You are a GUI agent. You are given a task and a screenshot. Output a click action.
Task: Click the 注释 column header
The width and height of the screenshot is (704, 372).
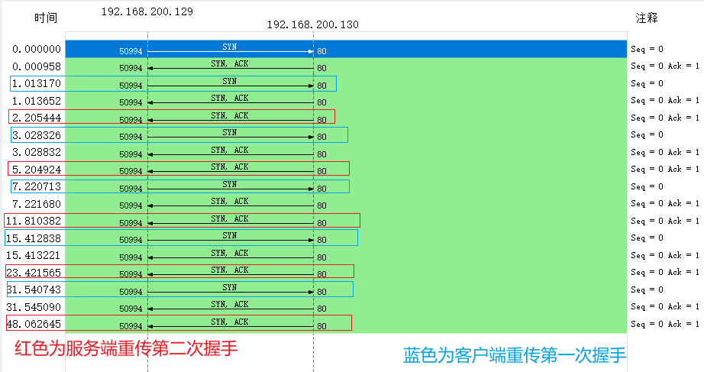[x=647, y=18]
